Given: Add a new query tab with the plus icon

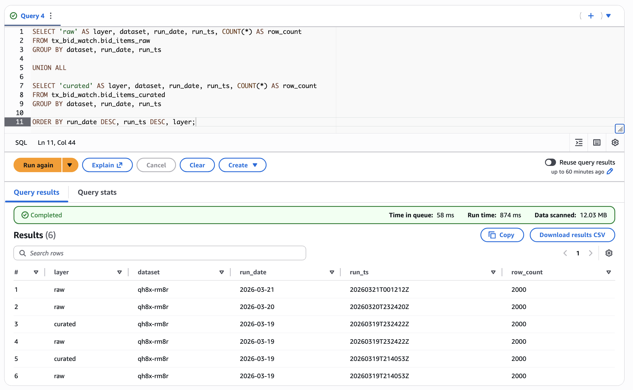Looking at the screenshot, I should coord(591,16).
